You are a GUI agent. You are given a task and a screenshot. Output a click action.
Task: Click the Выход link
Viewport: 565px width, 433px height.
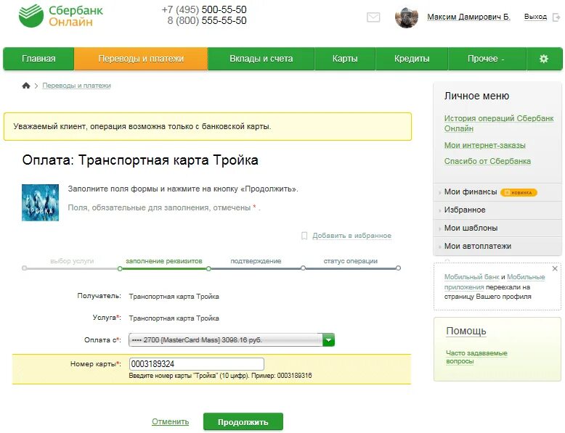(x=535, y=17)
